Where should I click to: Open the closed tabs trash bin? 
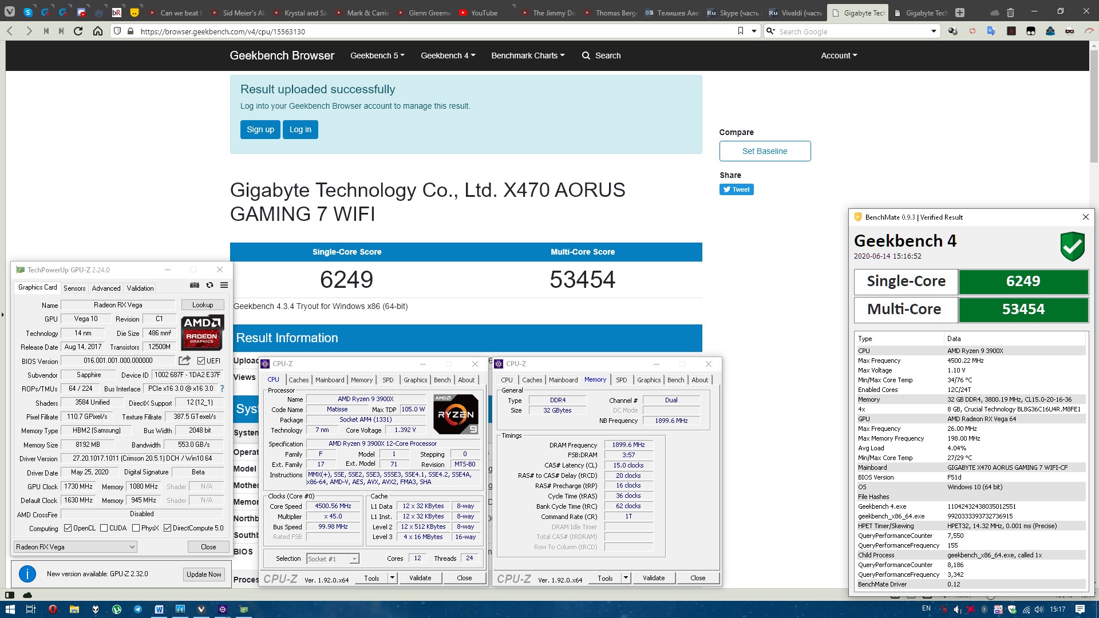point(1011,13)
